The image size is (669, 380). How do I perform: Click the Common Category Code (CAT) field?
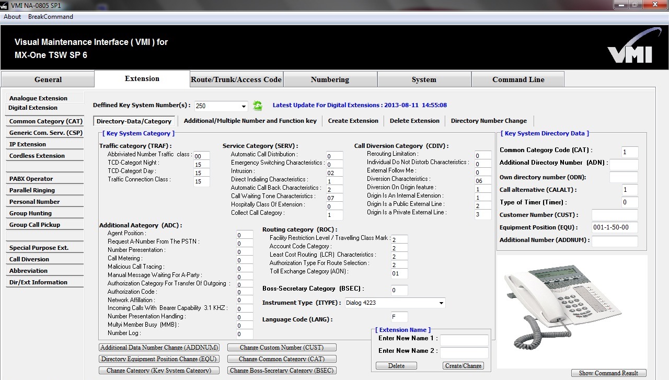click(630, 152)
